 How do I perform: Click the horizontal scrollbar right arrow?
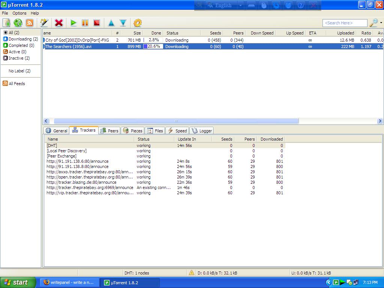pyautogui.click(x=380, y=121)
